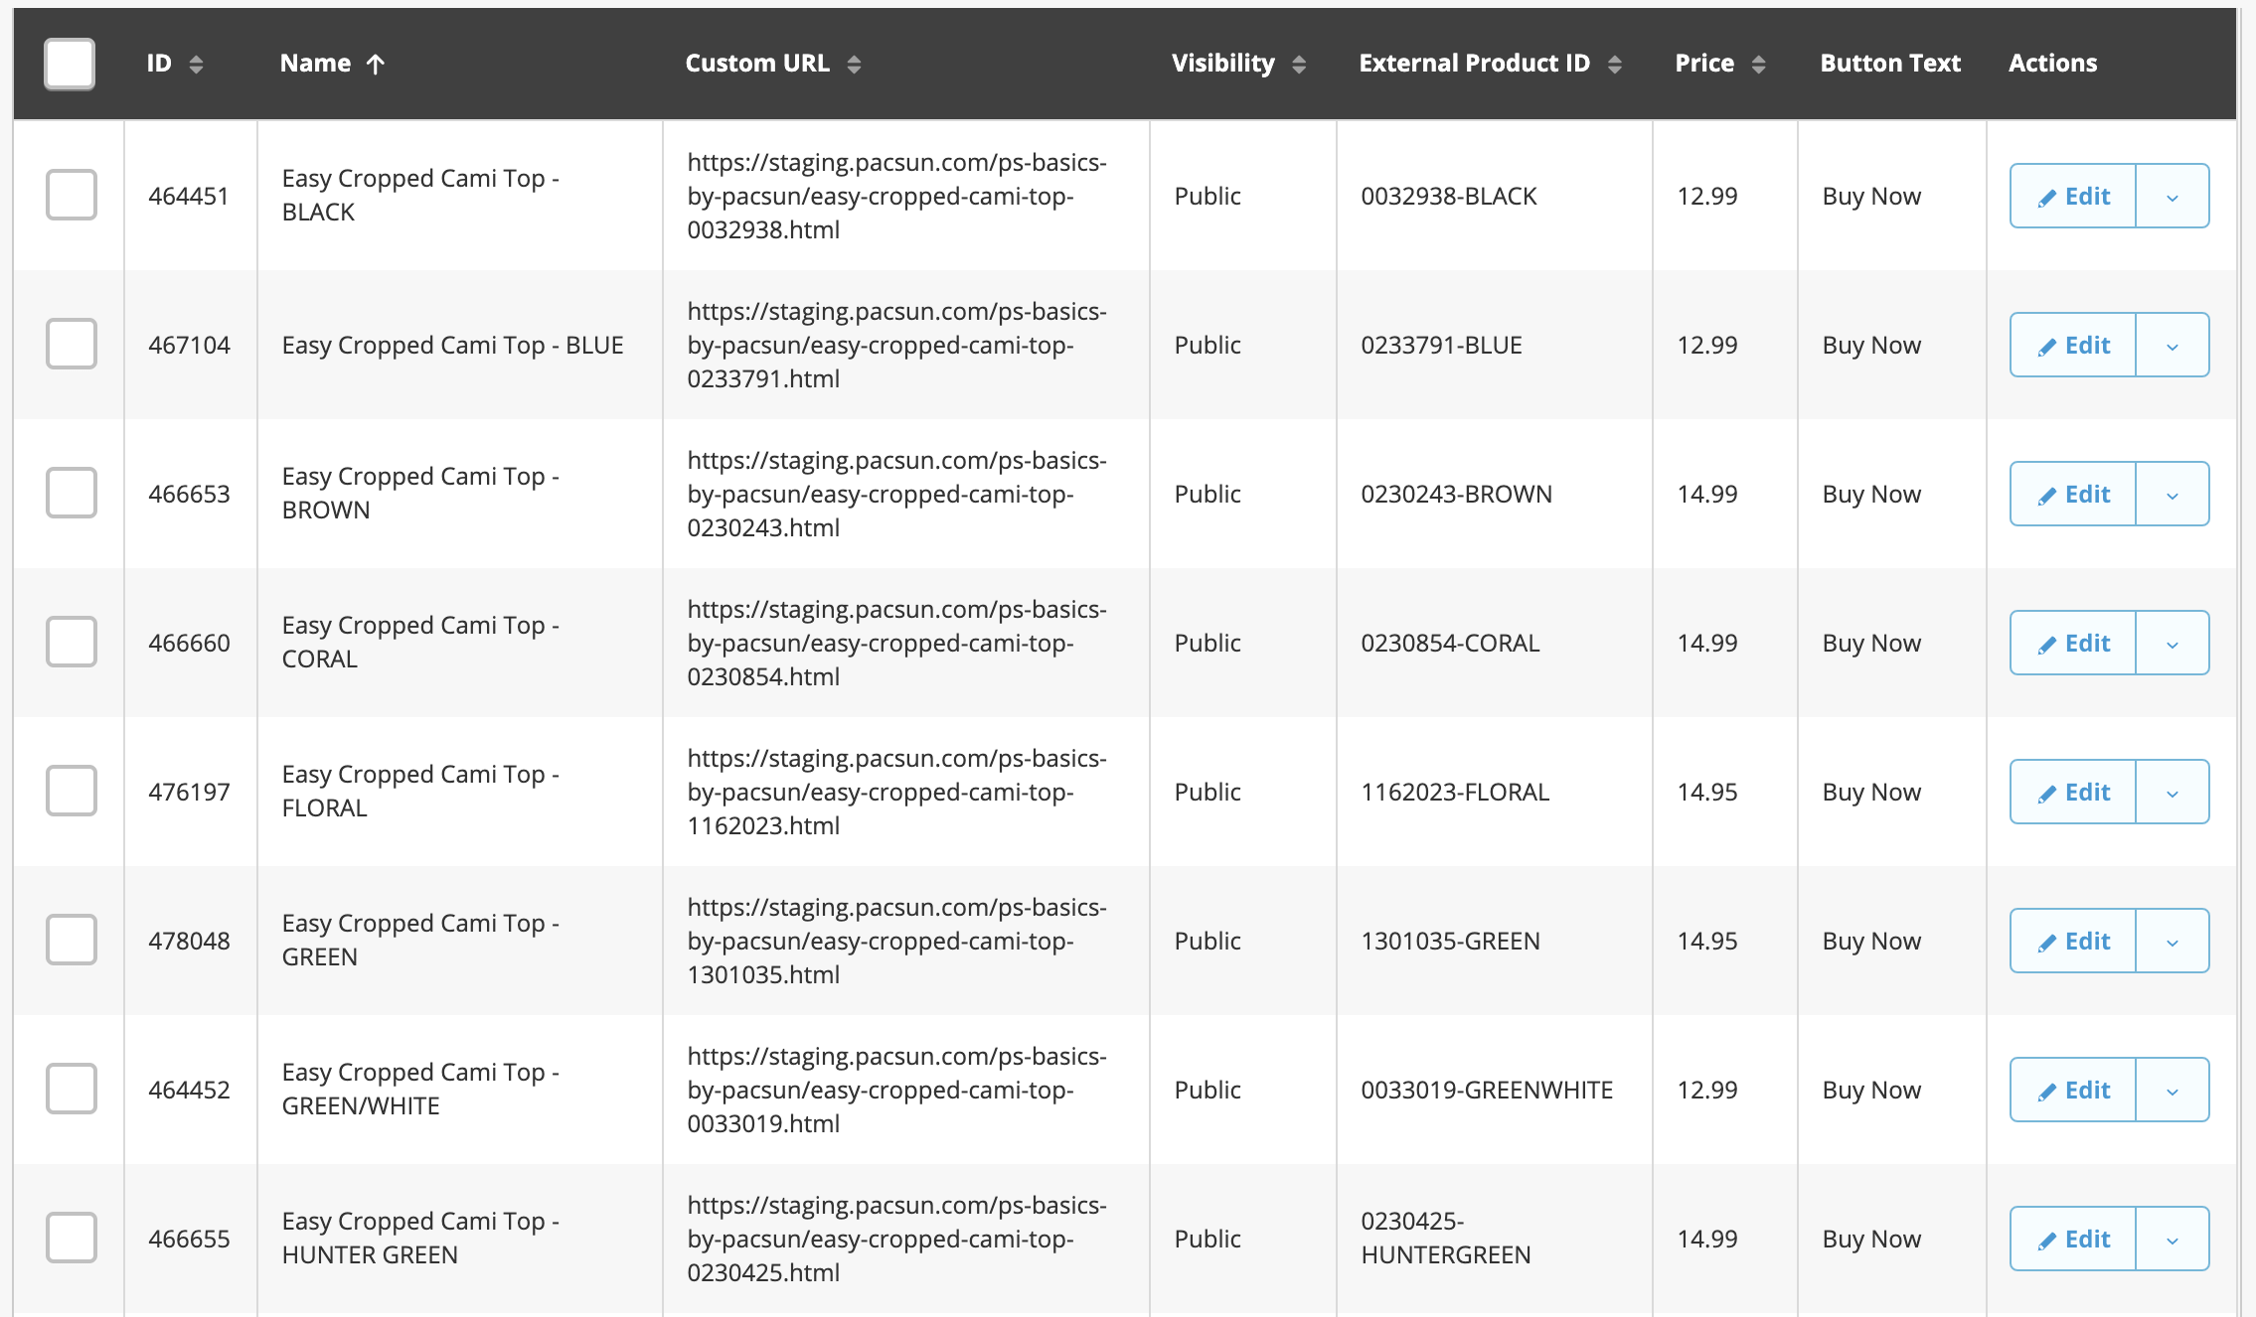The width and height of the screenshot is (2256, 1317).
Task: Mark the checkbox for product 464452
Action: pos(72,1089)
